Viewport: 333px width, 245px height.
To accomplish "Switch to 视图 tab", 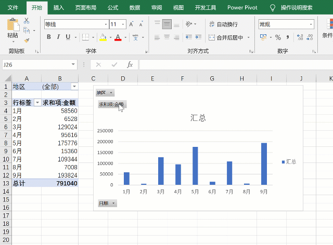I will [x=178, y=8].
